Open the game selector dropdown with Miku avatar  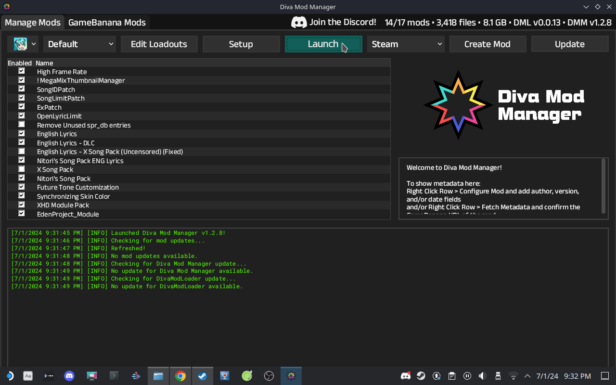[x=23, y=44]
